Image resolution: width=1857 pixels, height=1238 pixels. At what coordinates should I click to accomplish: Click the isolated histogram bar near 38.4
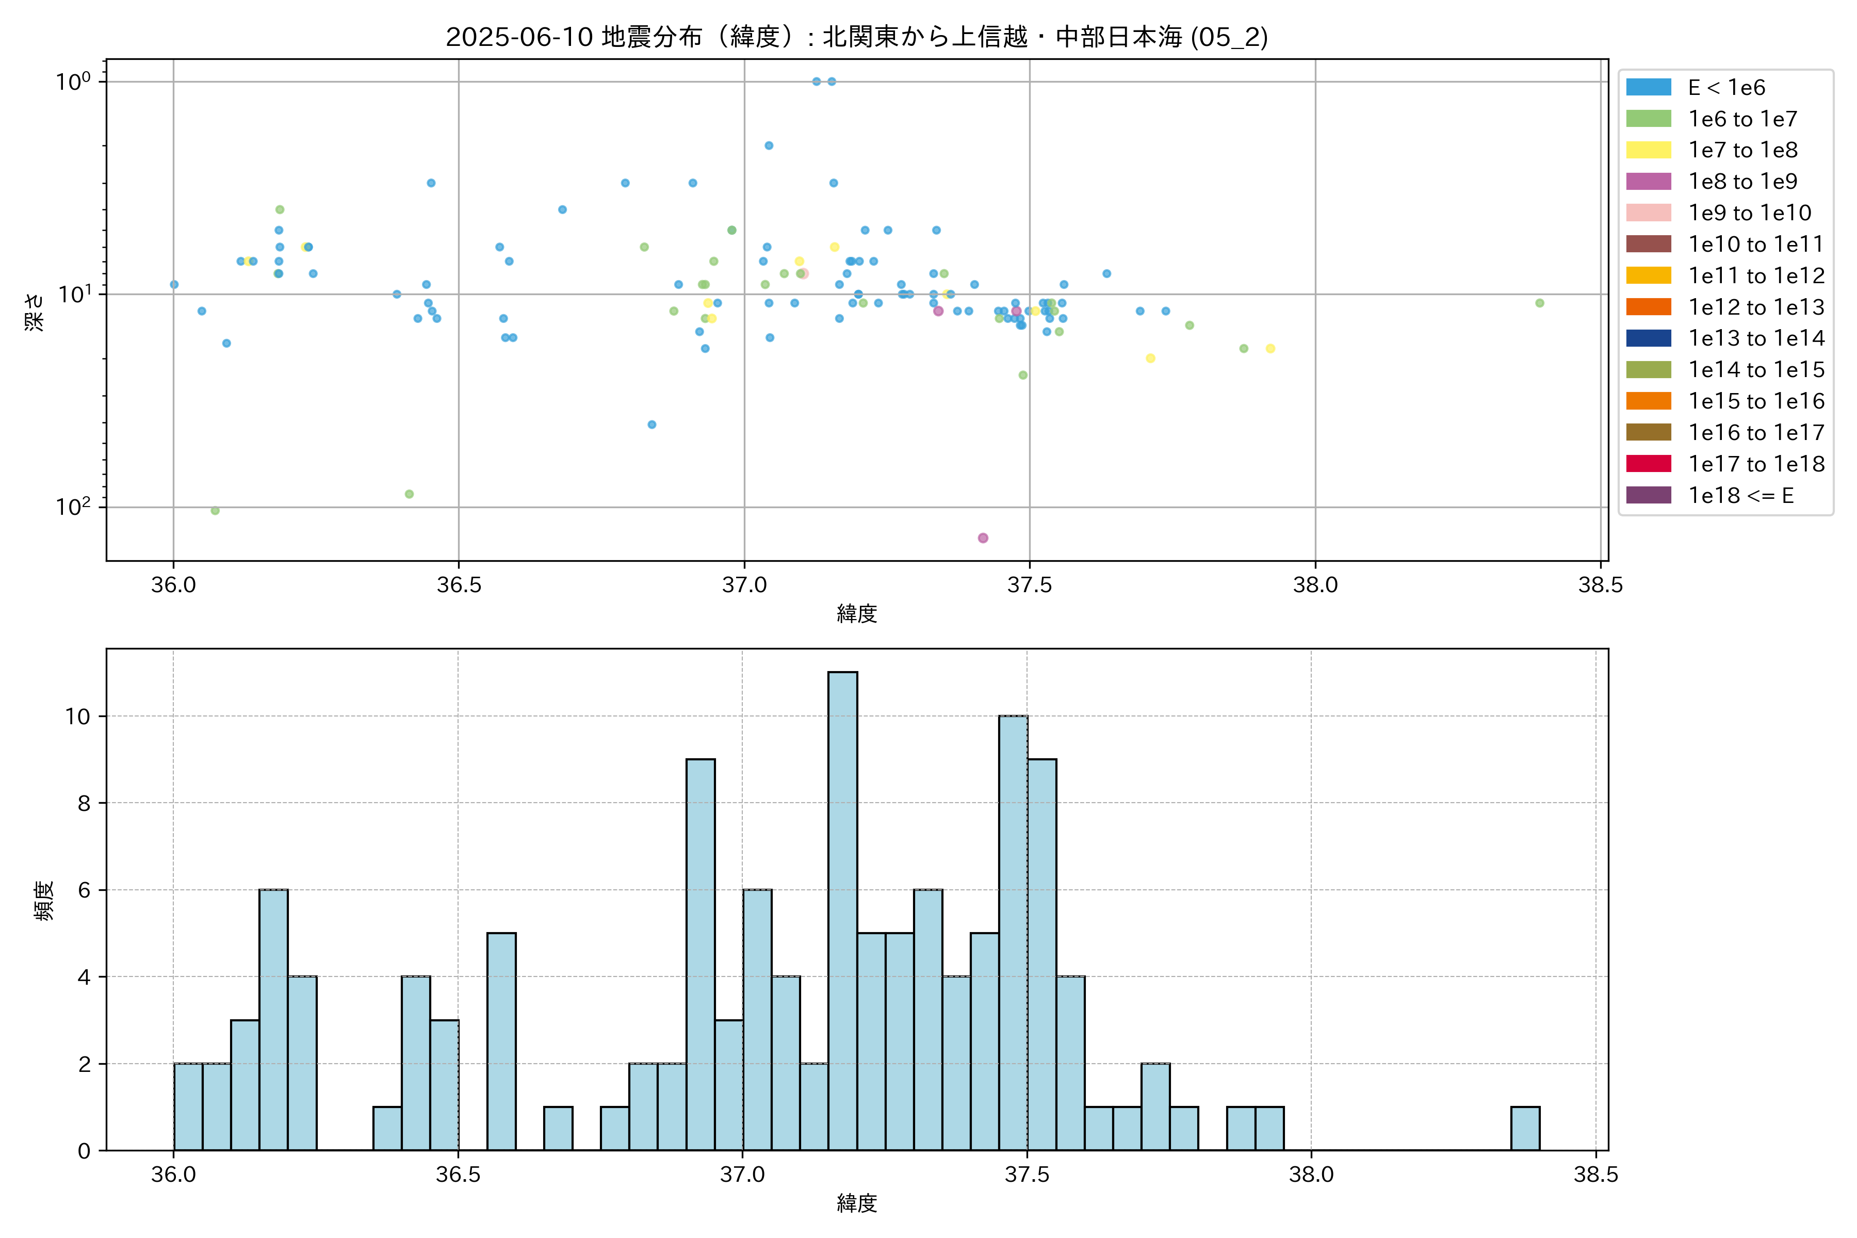click(1525, 1128)
